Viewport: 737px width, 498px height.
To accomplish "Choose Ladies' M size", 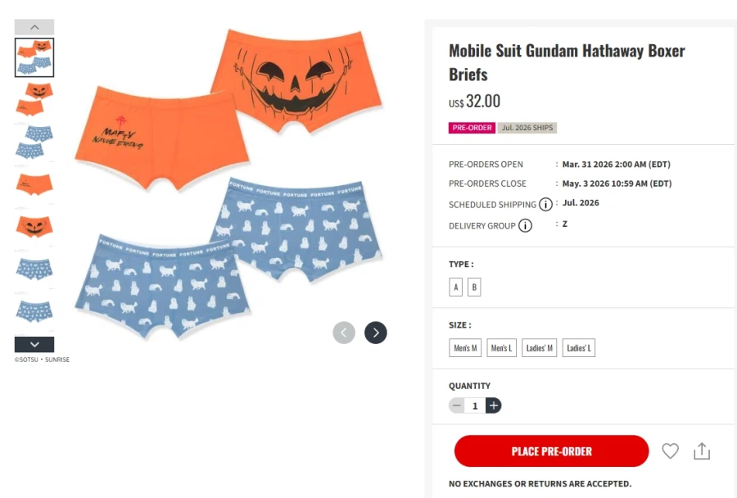I will point(540,348).
